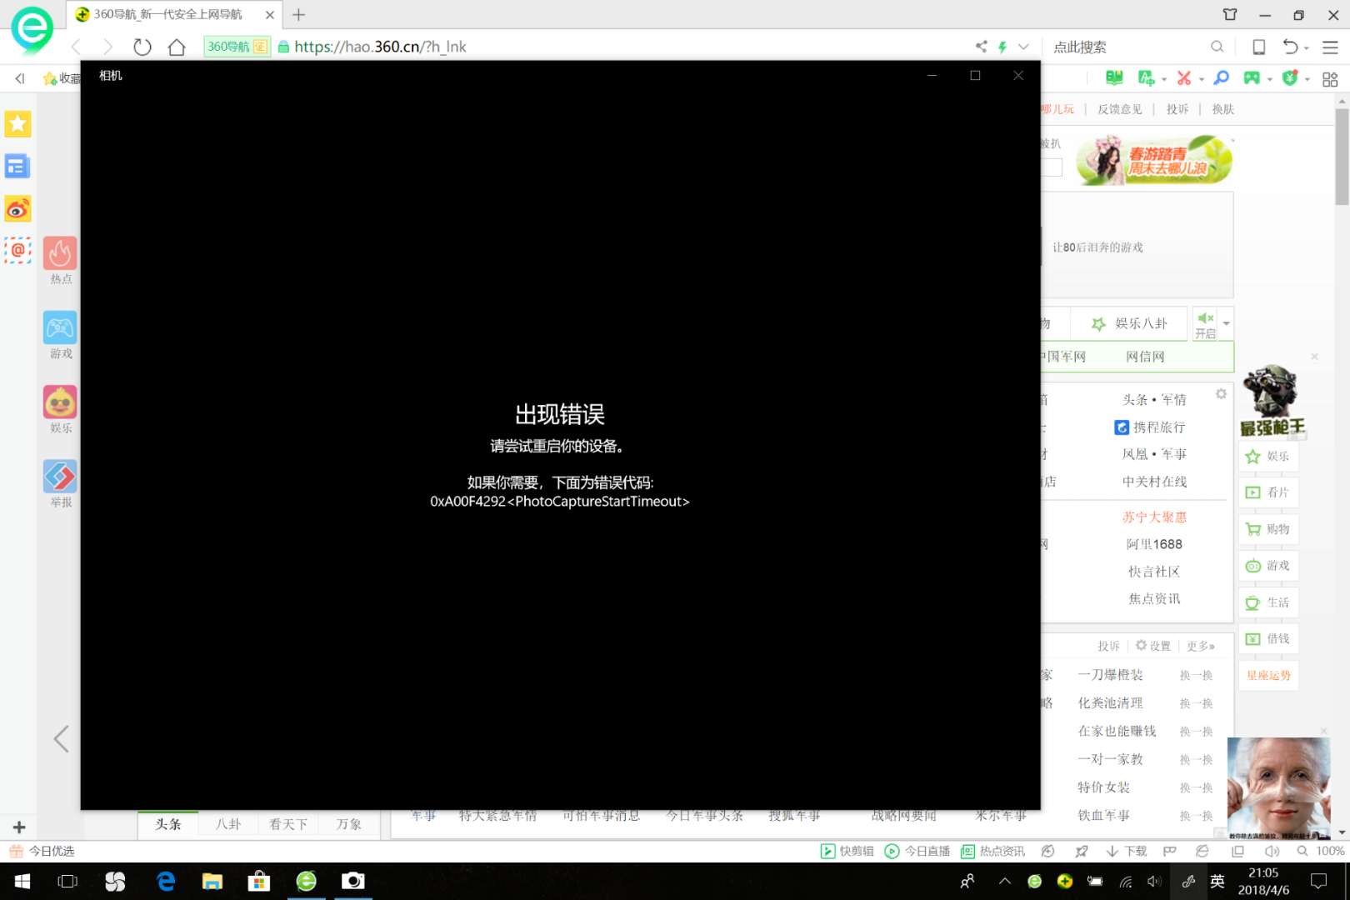
Task: Click the 快剪辑 status bar button
Action: [x=847, y=851]
